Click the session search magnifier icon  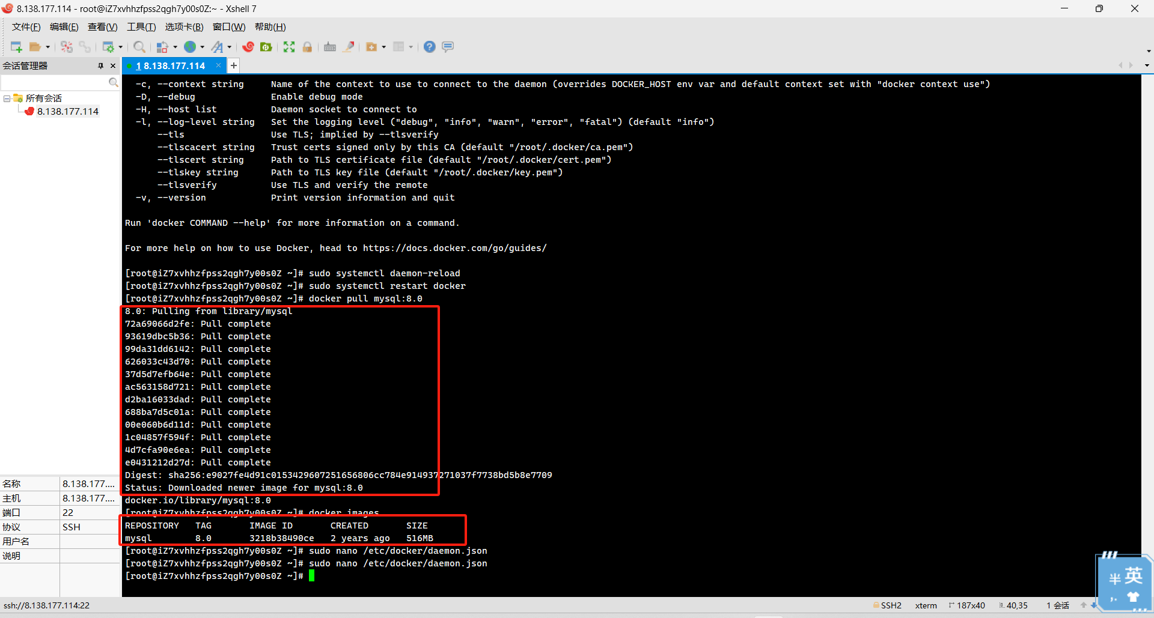click(113, 82)
